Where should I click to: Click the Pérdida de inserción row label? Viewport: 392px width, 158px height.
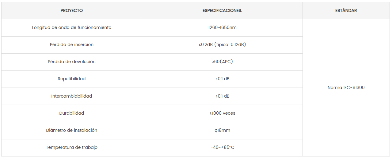72,45
